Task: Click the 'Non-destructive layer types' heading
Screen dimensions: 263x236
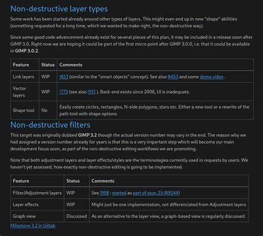Action: (x=59, y=9)
